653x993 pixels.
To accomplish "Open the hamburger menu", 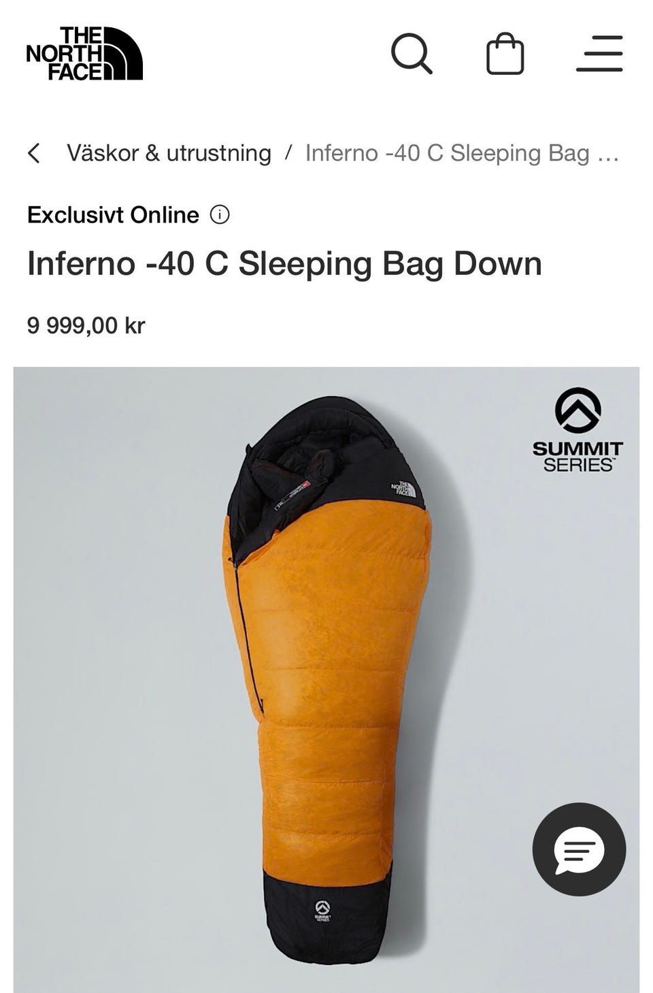I will (599, 53).
